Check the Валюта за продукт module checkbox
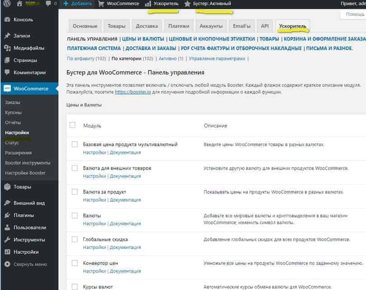The width and height of the screenshot is (366, 290). [75, 192]
